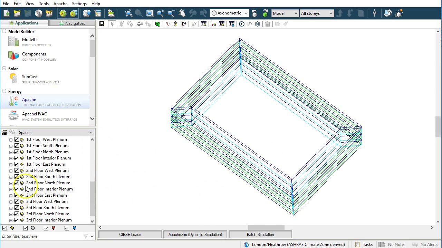Open the Model display mode dropdown
Image resolution: width=442 pixels, height=248 pixels.
[285, 13]
